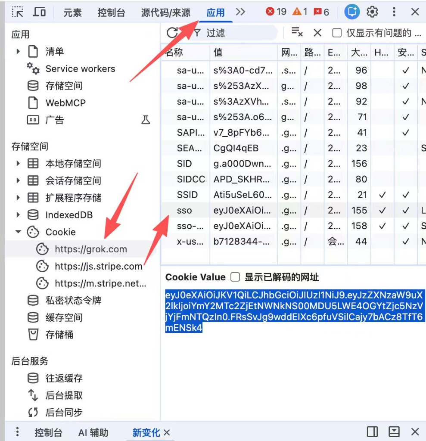Select https://grok.com cookie origin
The width and height of the screenshot is (426, 441).
[91, 249]
